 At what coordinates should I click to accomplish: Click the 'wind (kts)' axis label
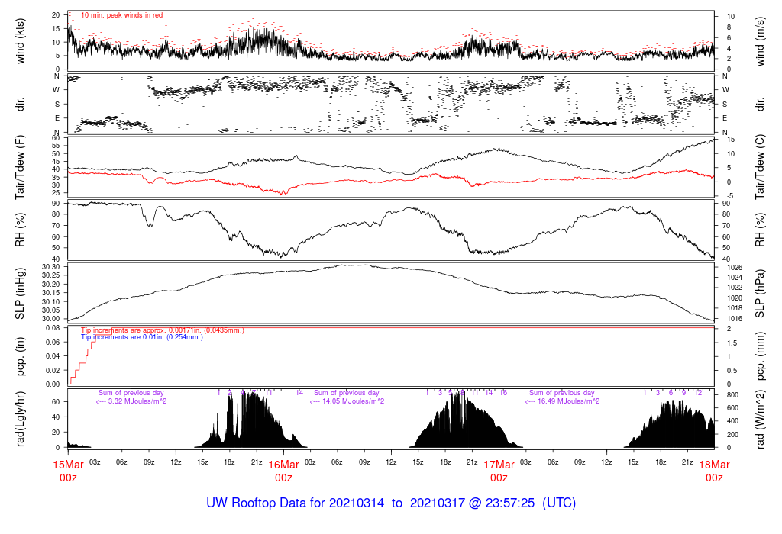coord(20,41)
